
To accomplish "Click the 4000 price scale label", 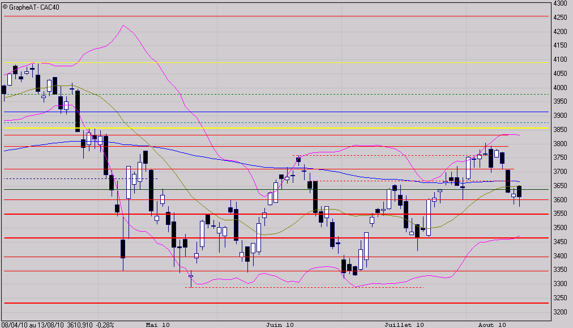I will (560, 88).
